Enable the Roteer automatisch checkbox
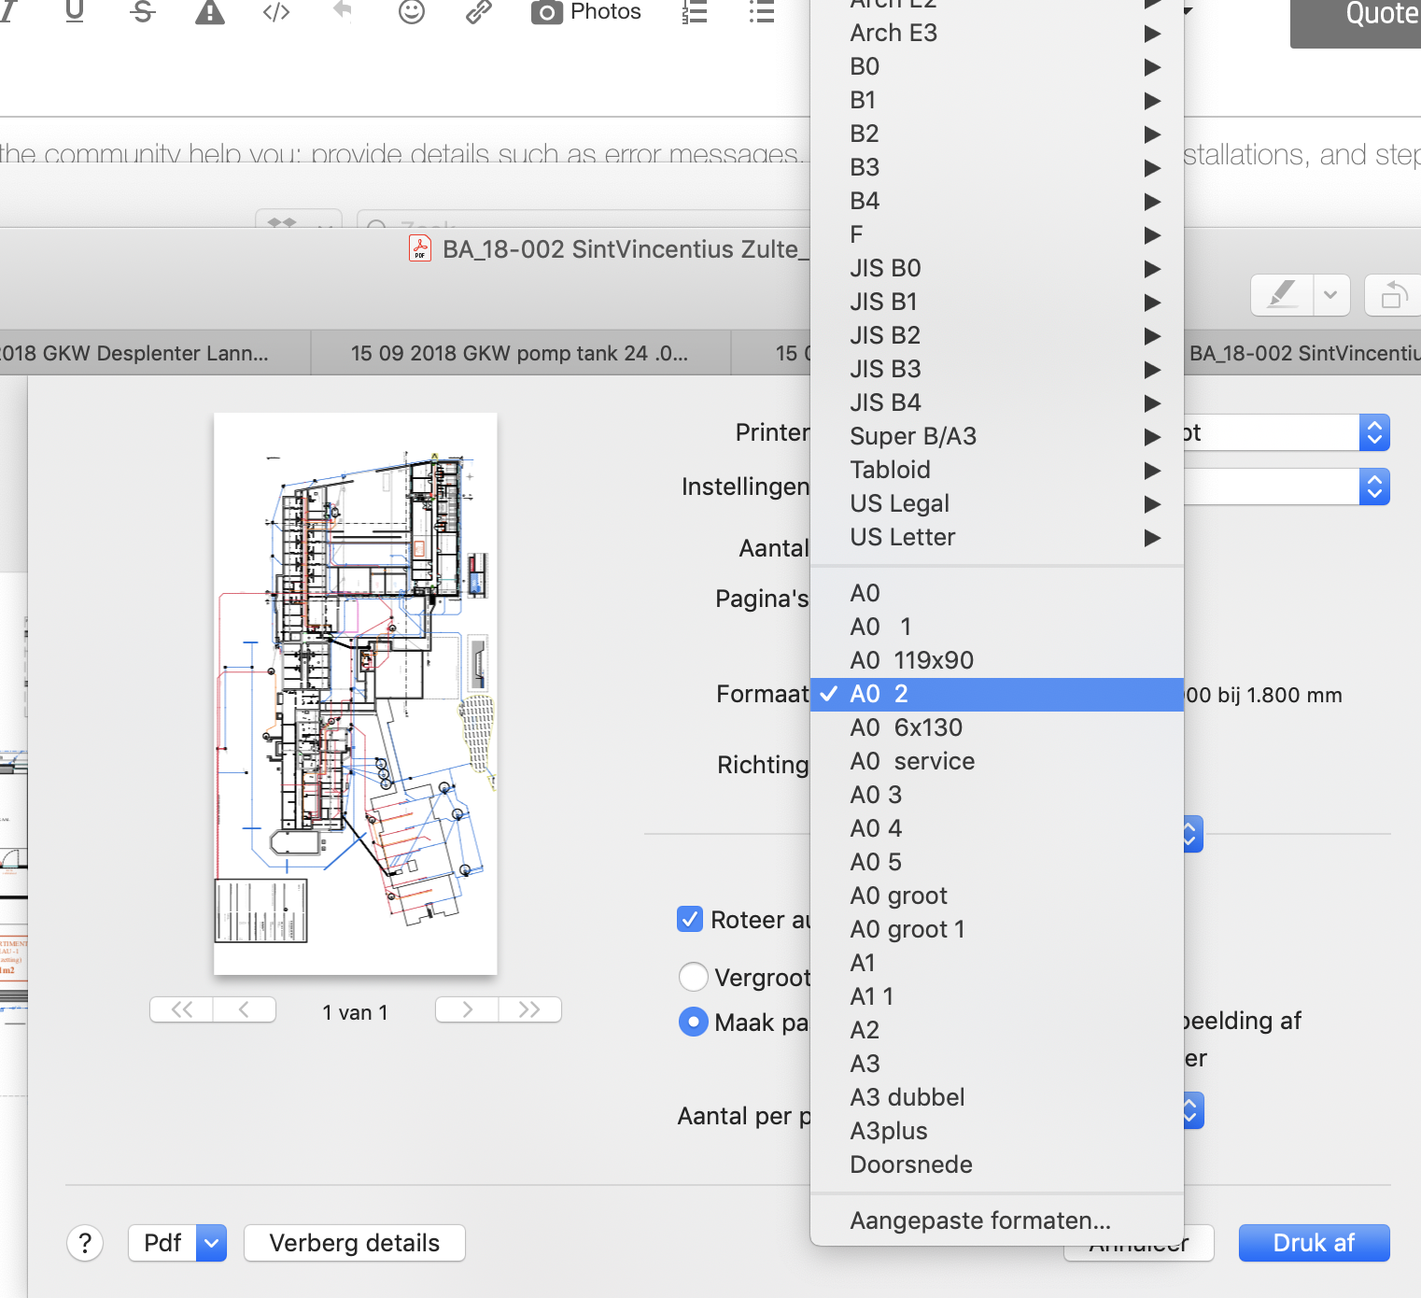This screenshot has height=1298, width=1421. click(x=690, y=919)
